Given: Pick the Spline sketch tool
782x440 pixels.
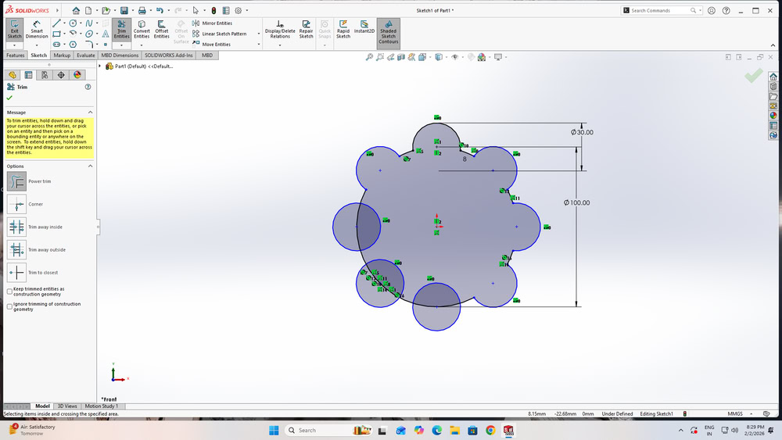Looking at the screenshot, I should pos(89,23).
